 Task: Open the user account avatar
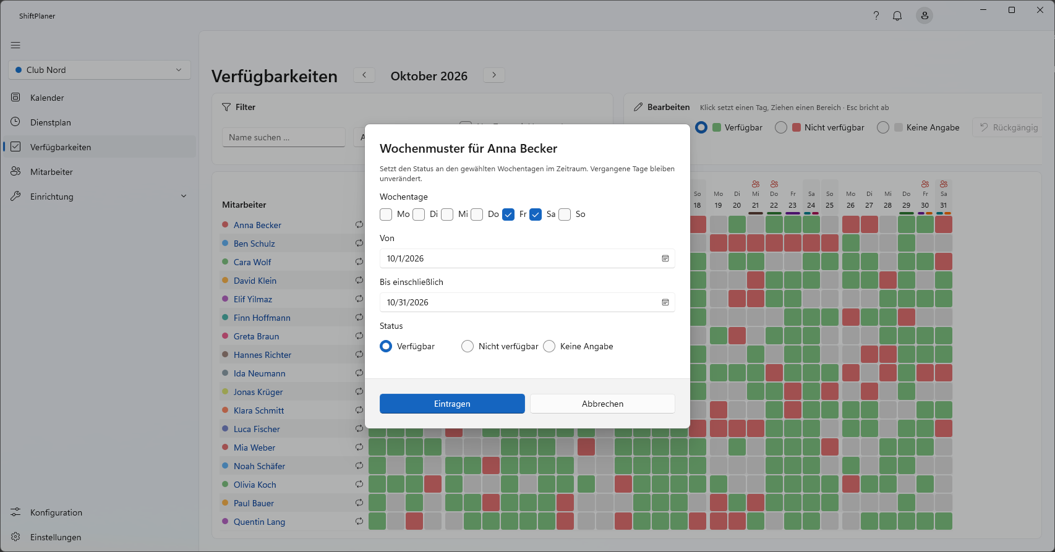925,15
